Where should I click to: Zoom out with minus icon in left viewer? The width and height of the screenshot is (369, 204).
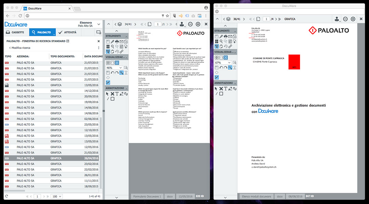pyautogui.click(x=190, y=24)
